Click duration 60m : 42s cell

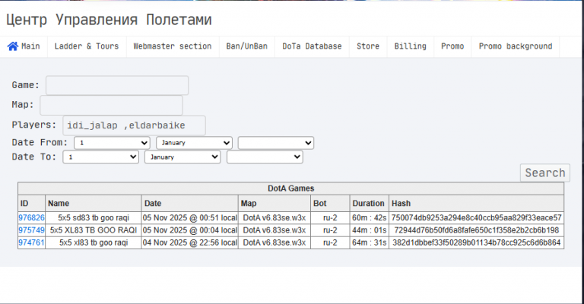[x=370, y=217]
